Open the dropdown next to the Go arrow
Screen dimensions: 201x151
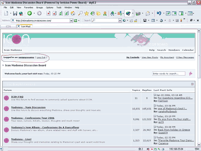pyautogui.click(x=79, y=20)
